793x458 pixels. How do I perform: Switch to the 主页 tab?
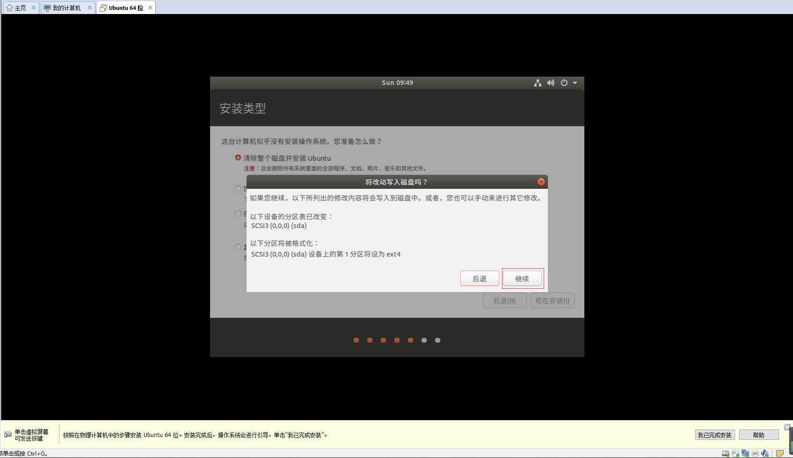21,8
